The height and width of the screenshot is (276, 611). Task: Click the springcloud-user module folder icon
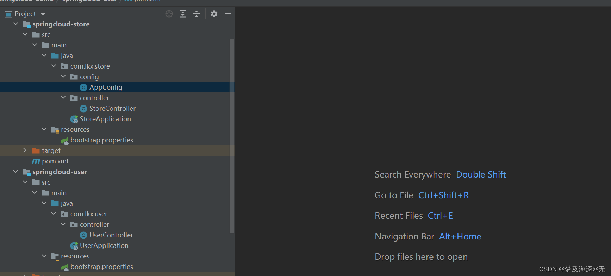[27, 172]
